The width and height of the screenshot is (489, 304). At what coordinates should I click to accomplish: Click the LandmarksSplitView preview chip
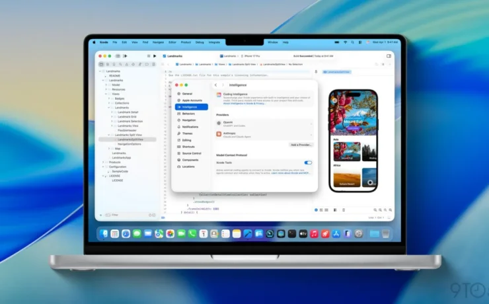coord(337,72)
